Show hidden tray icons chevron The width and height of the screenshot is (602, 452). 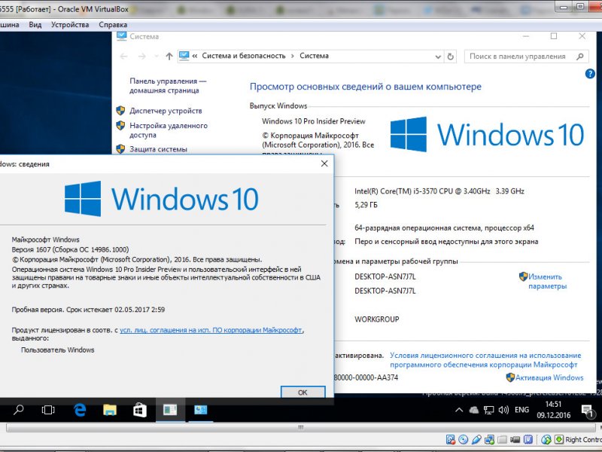click(x=459, y=410)
